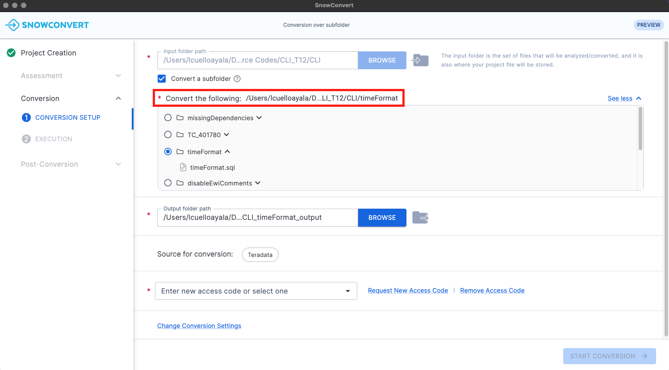The image size is (669, 370).
Task: Select the disableEwiComments radio button
Action: (168, 183)
